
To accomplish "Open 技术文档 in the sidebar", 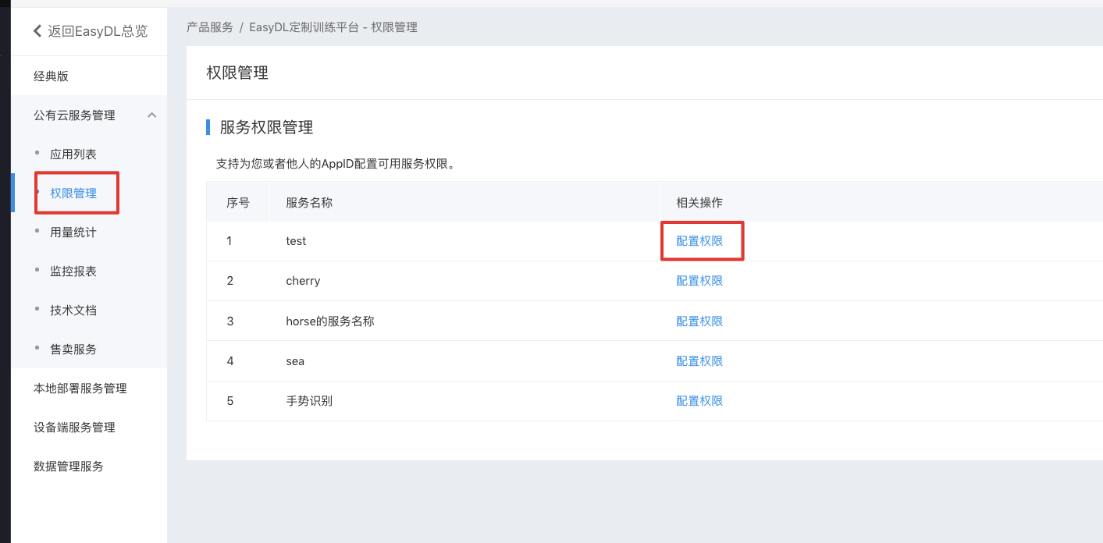I will [x=73, y=311].
